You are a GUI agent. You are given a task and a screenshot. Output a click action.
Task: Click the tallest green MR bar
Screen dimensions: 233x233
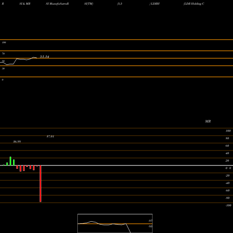click(10, 161)
